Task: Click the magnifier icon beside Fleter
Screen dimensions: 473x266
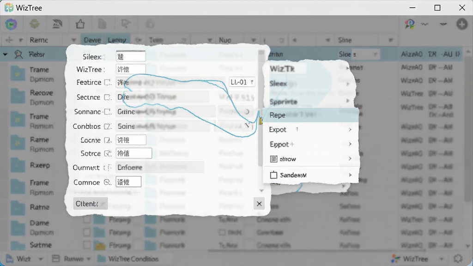Action: [x=18, y=54]
